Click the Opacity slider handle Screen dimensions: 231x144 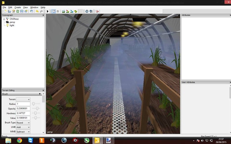tap(37, 108)
